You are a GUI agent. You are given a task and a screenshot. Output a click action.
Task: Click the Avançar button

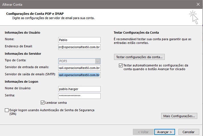click(x=165, y=132)
